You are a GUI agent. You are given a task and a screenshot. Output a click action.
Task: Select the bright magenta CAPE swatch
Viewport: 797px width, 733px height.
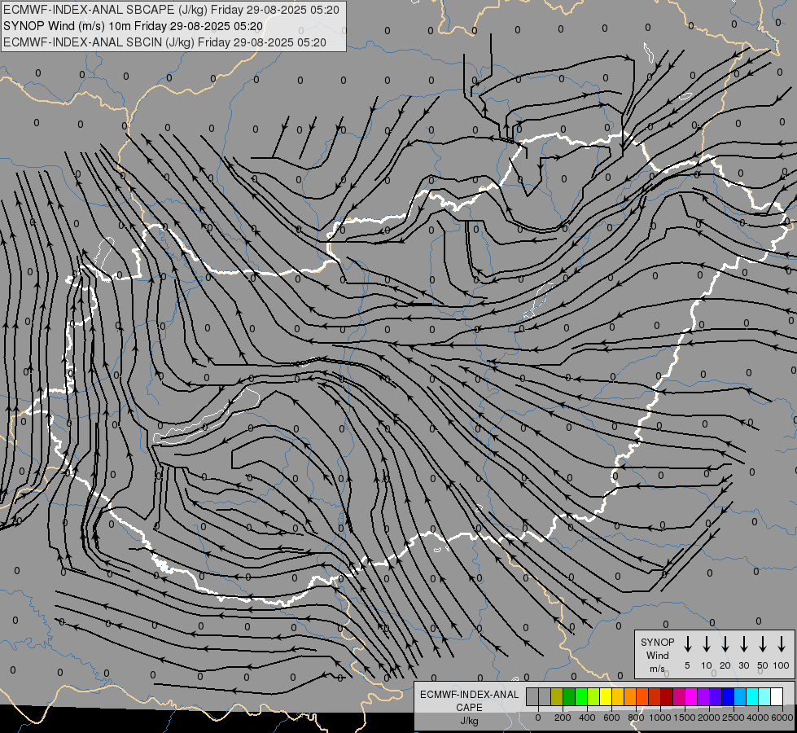tap(691, 696)
